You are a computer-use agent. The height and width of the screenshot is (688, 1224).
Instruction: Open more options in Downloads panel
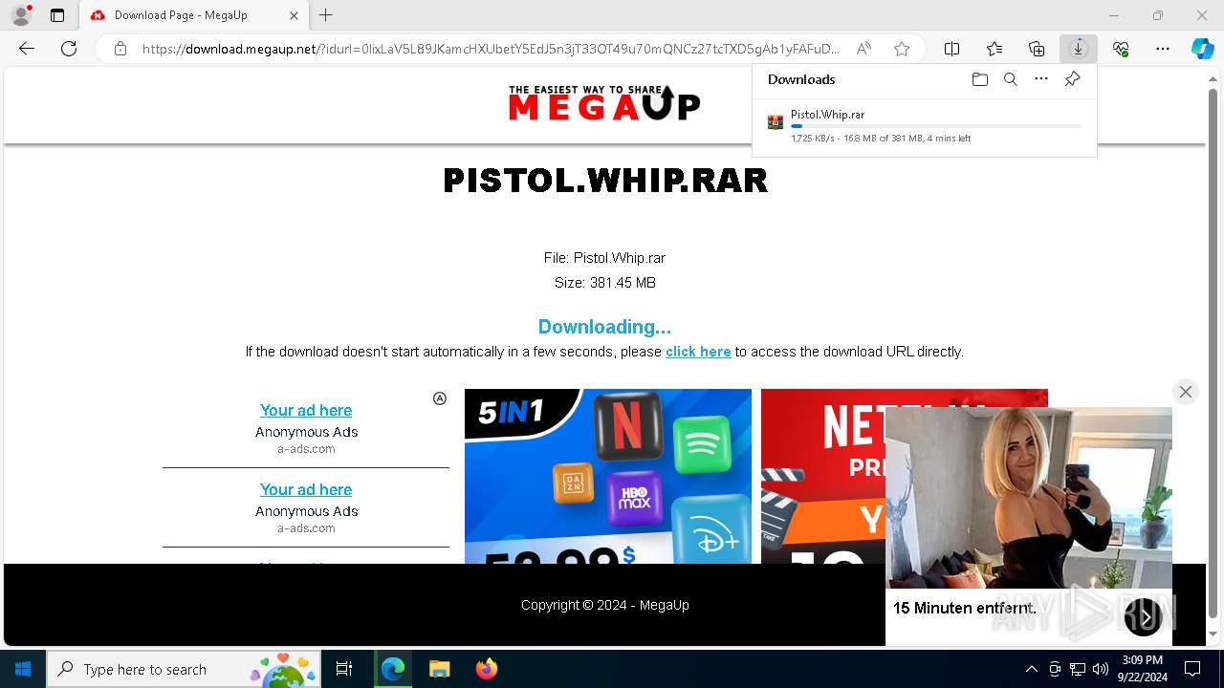(x=1041, y=79)
